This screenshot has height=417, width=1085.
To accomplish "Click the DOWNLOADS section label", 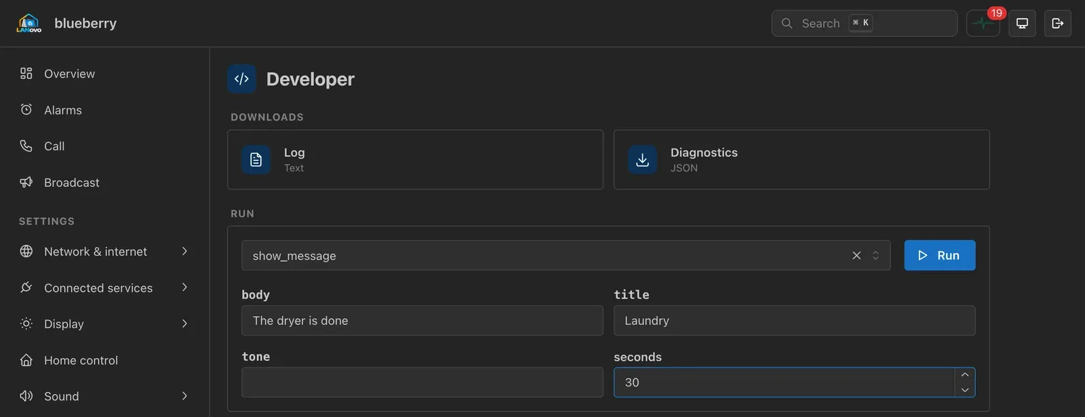I will click(267, 117).
